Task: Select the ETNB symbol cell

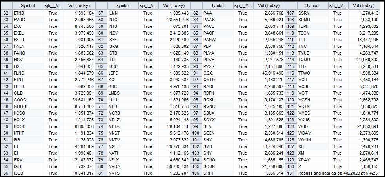Action: pyautogui.click(x=28, y=13)
